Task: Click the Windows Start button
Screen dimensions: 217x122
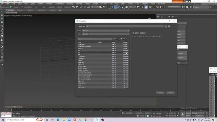Action: point(3,120)
